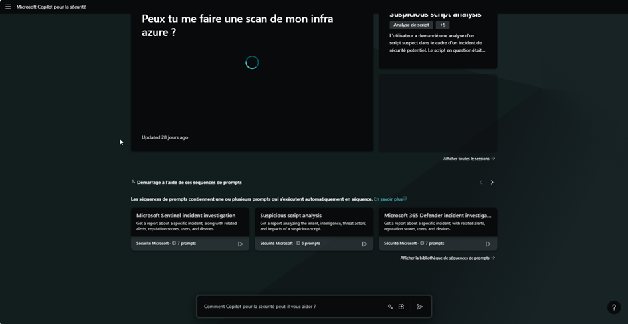This screenshot has width=628, height=324.
Task: Run the Microsoft 365 Defender promptbook
Action: coord(488,244)
